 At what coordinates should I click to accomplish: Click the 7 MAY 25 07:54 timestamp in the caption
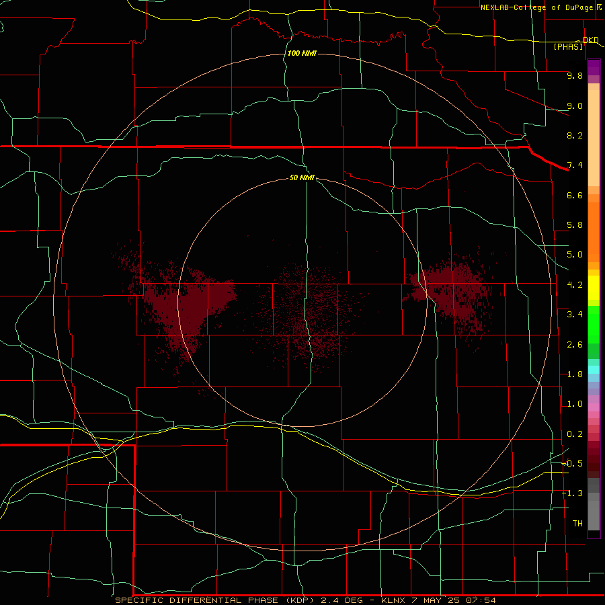(454, 600)
